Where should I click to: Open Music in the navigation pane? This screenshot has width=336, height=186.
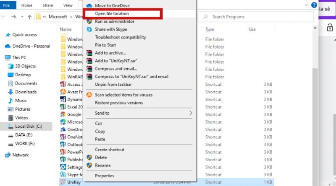click(21, 101)
